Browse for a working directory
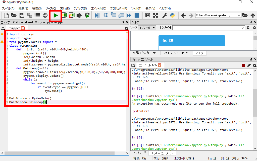 245,15
